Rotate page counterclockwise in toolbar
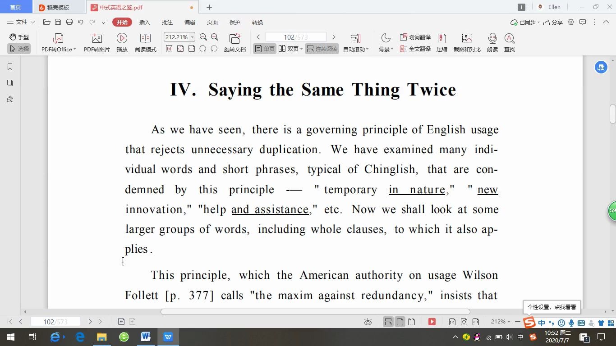 pyautogui.click(x=203, y=49)
